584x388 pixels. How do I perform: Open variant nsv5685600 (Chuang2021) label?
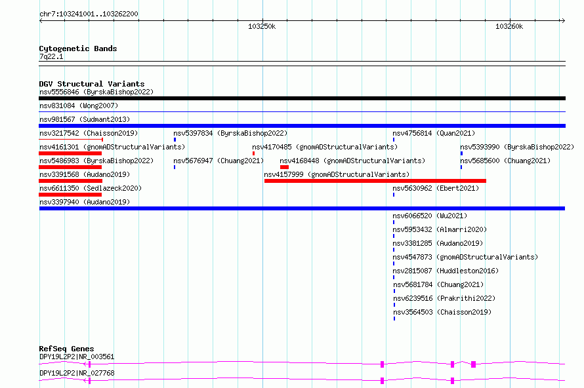click(505, 161)
